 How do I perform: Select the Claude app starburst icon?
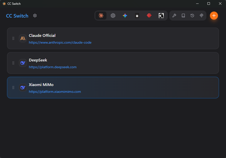(101, 16)
